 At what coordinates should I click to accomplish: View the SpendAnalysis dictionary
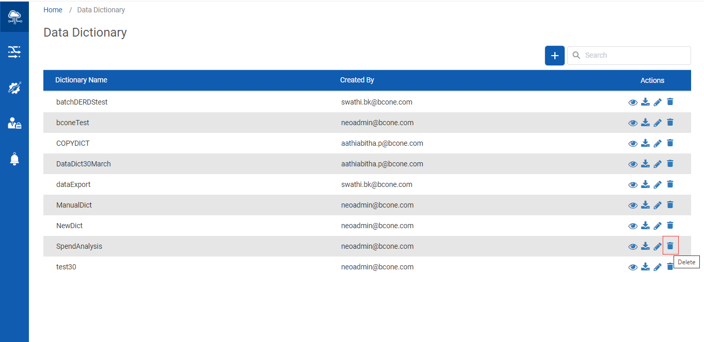pos(633,247)
